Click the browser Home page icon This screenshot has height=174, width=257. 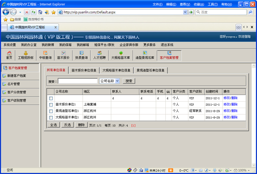(40, 12)
